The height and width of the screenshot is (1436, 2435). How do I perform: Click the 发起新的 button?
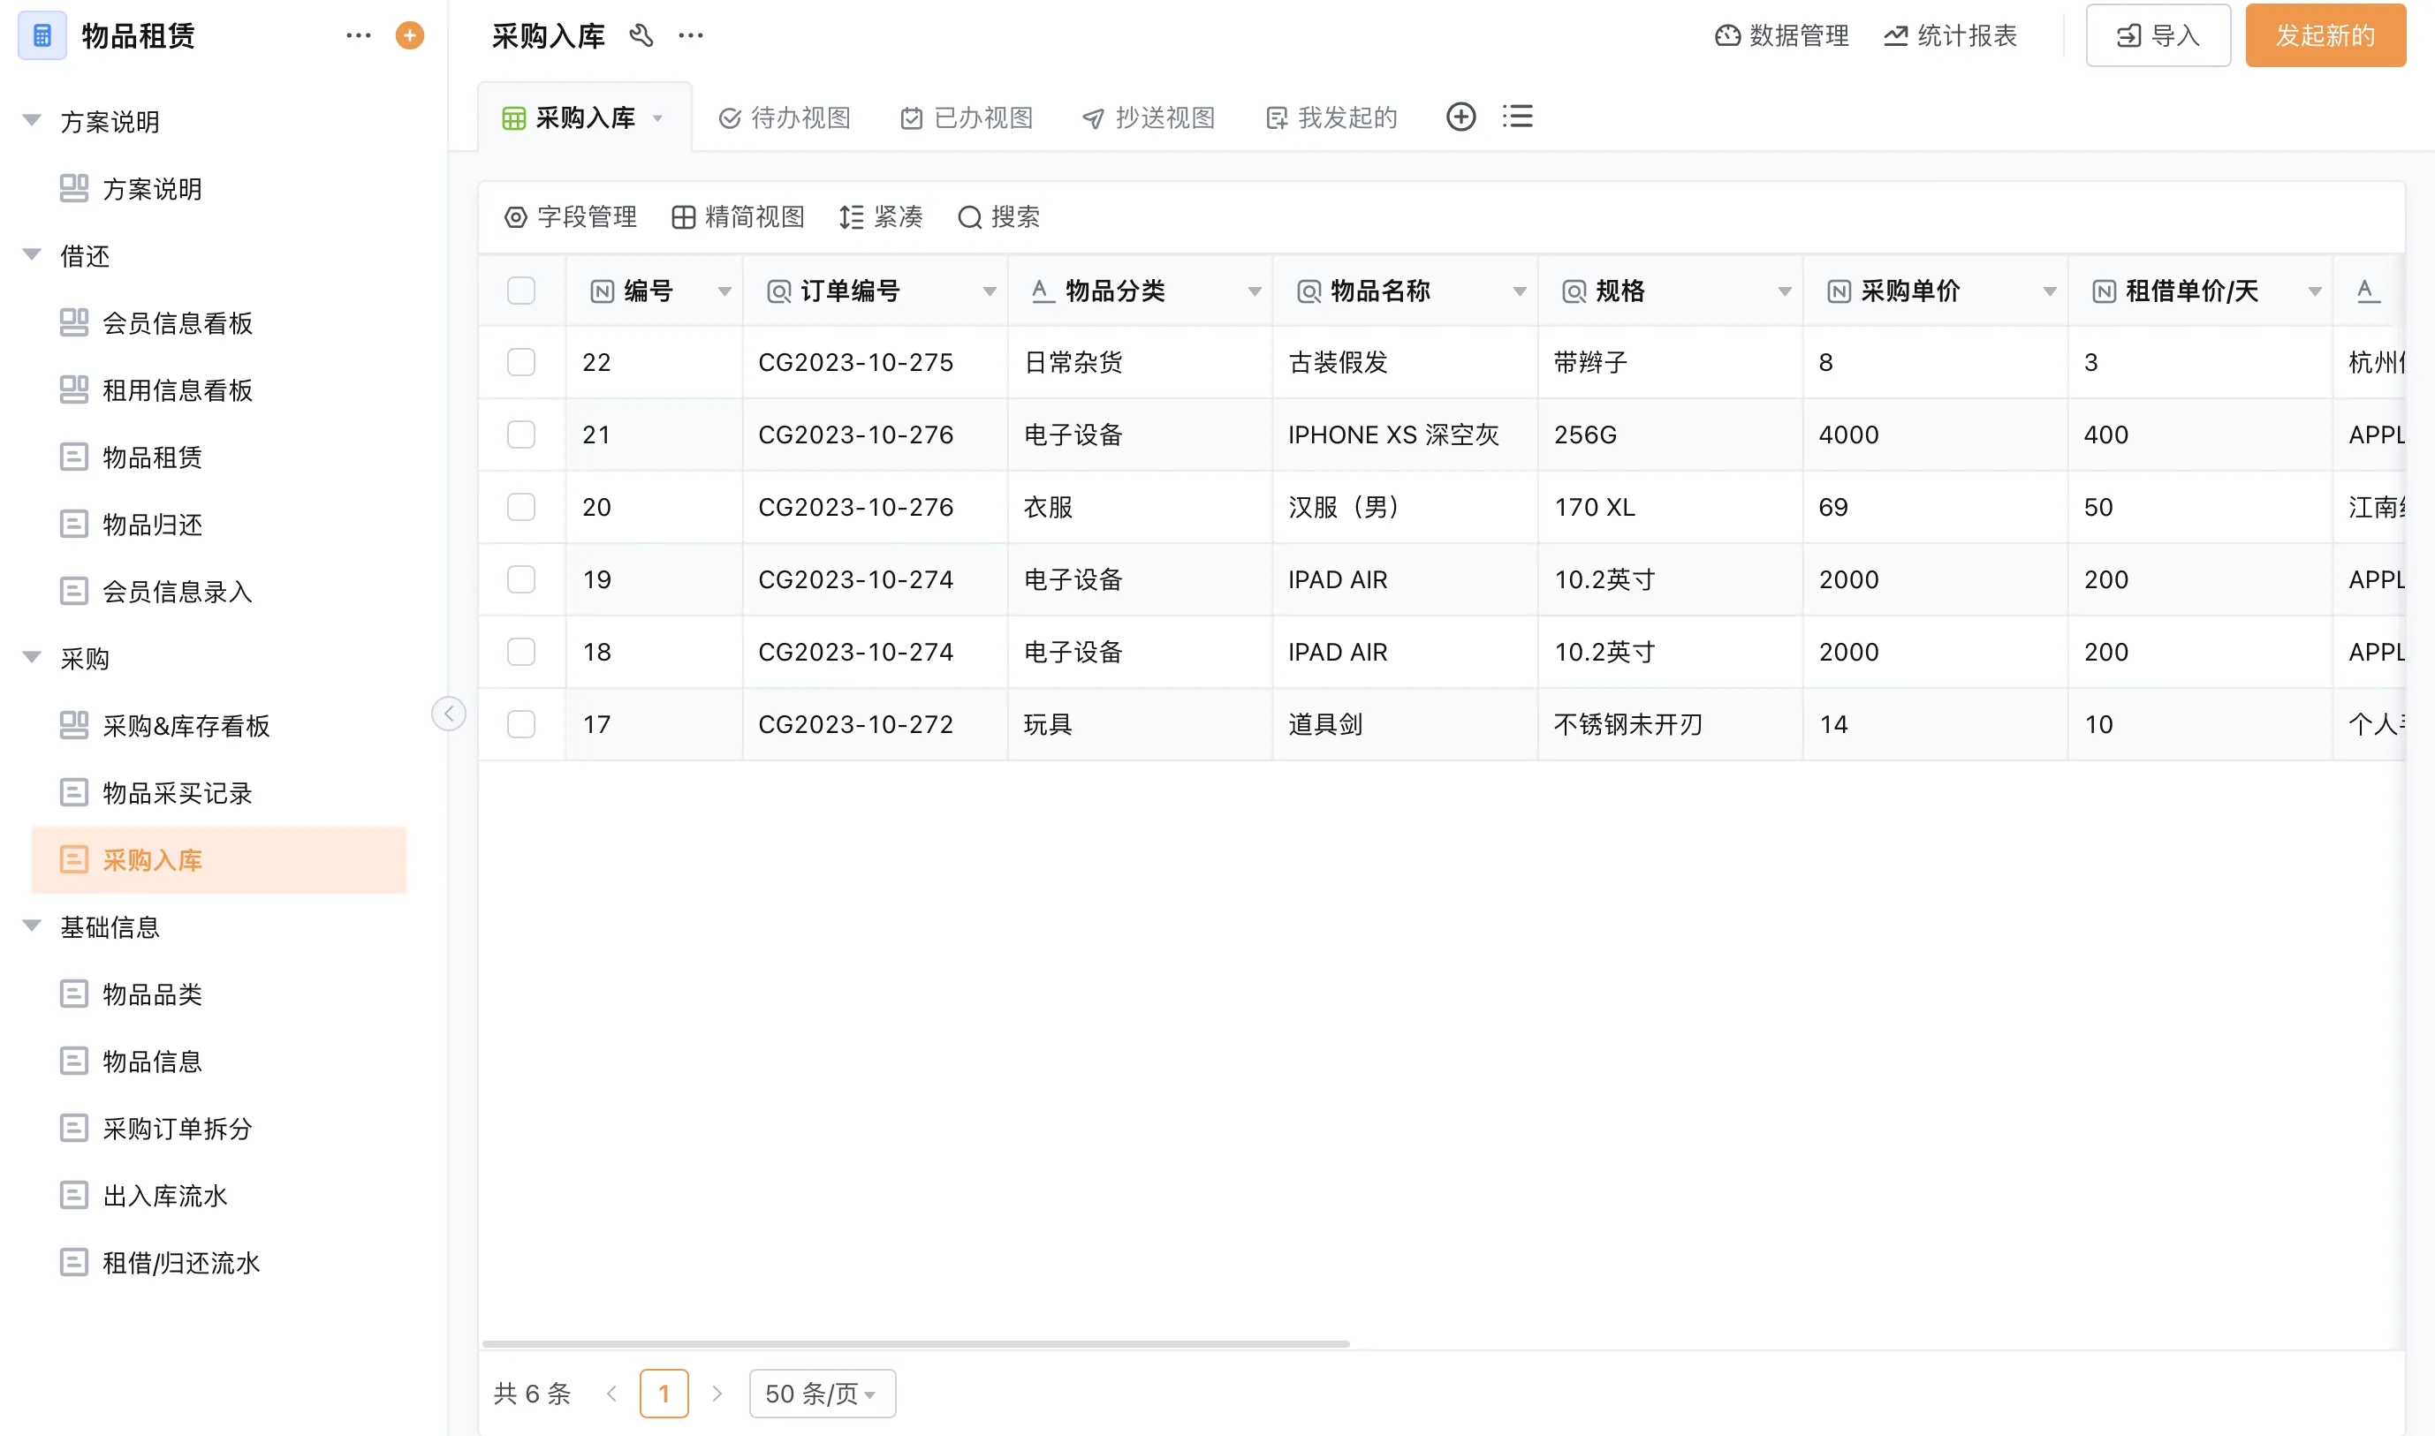click(2325, 36)
